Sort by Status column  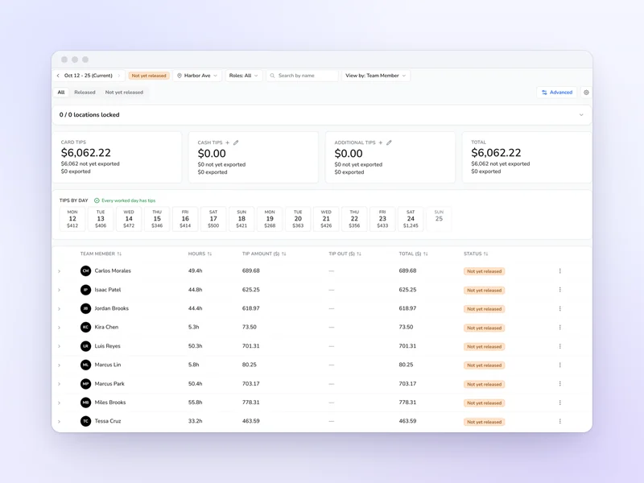tap(476, 254)
